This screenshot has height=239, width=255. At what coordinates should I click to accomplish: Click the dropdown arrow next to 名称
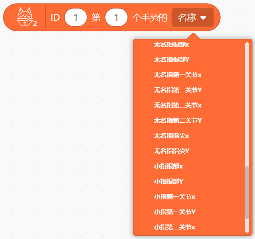(x=203, y=18)
